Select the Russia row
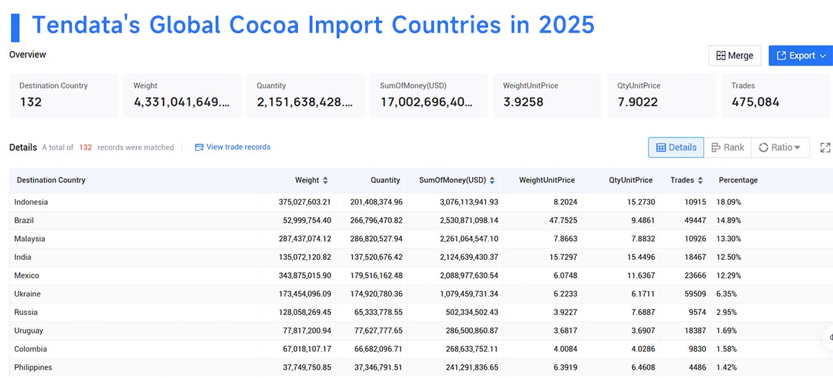The height and width of the screenshot is (378, 833). pyautogui.click(x=421, y=312)
